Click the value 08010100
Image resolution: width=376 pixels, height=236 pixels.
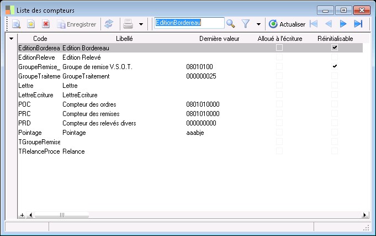point(199,67)
